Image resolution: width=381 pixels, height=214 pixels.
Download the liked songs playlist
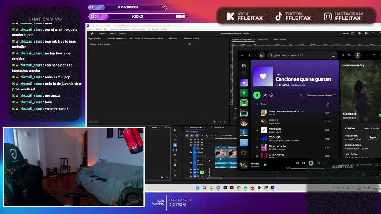[x=271, y=95]
